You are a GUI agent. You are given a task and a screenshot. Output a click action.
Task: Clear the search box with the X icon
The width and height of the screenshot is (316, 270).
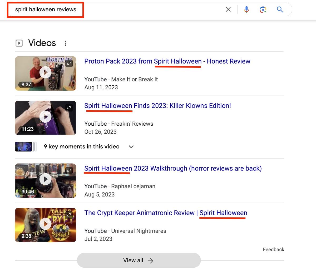pyautogui.click(x=228, y=10)
